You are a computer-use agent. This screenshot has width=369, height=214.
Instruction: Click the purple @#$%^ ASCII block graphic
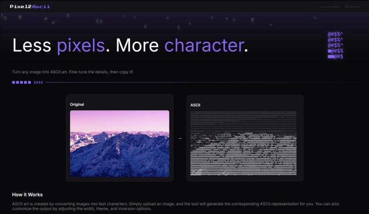click(x=335, y=45)
